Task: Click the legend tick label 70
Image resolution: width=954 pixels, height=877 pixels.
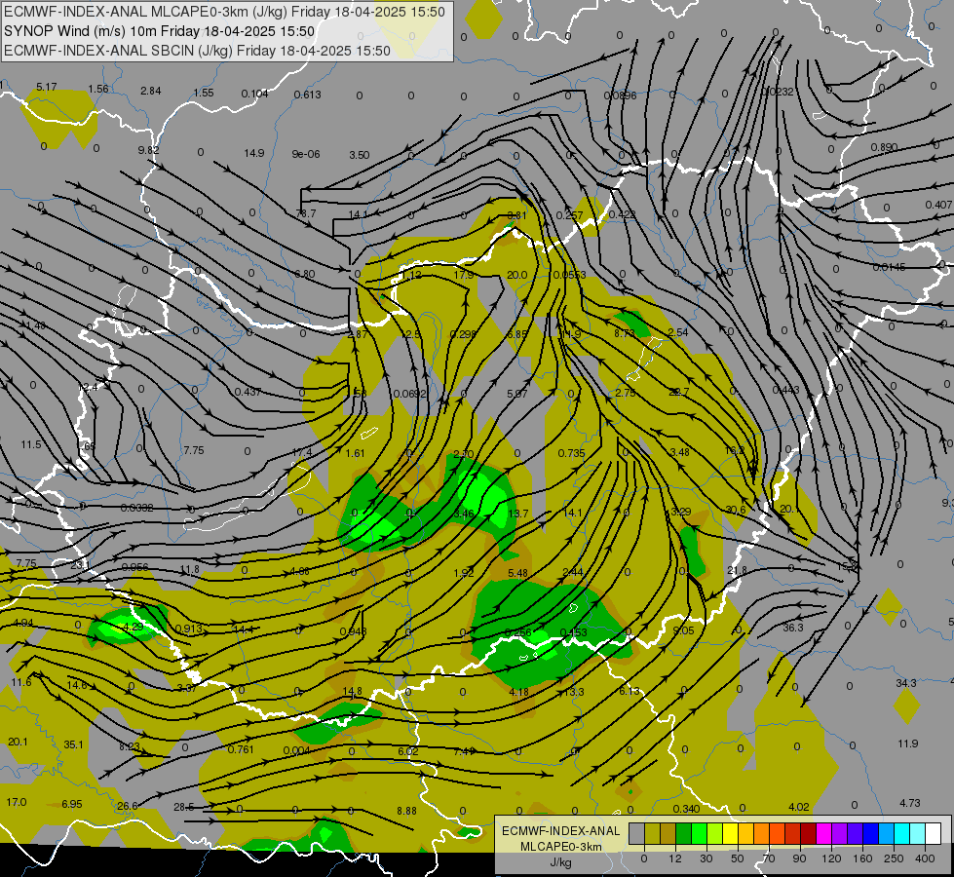Action: click(x=769, y=858)
